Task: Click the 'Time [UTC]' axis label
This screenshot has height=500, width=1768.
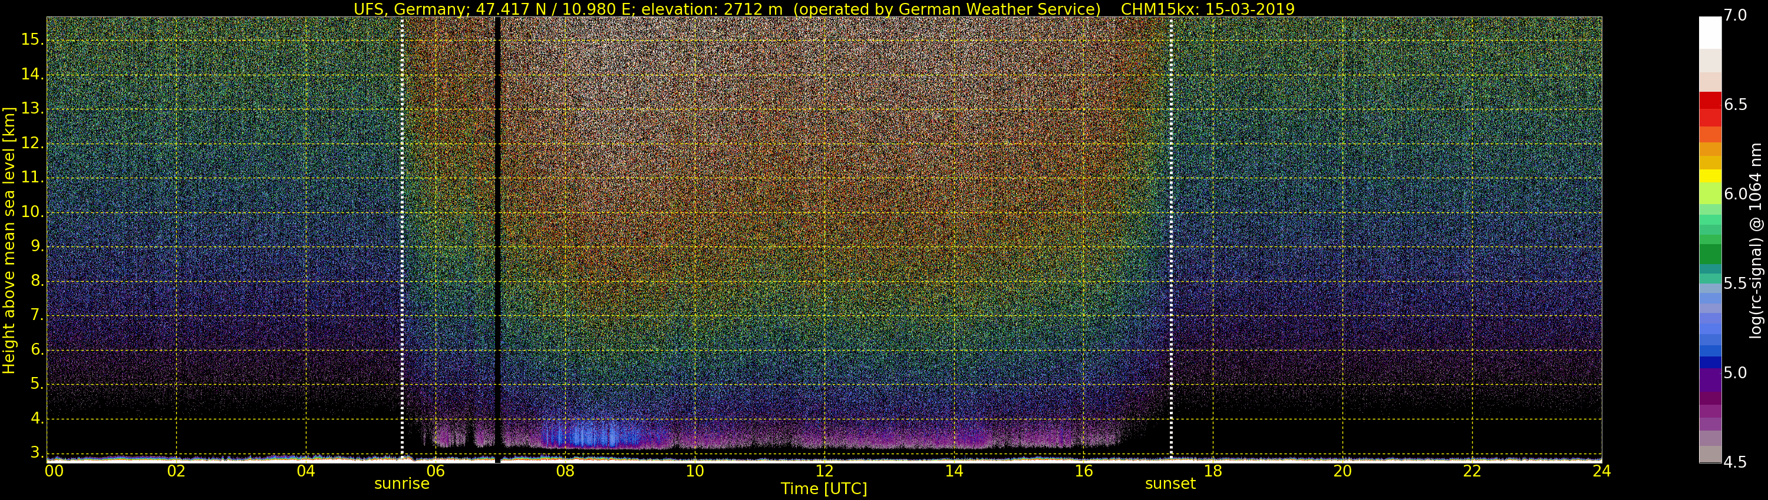Action: tap(824, 489)
